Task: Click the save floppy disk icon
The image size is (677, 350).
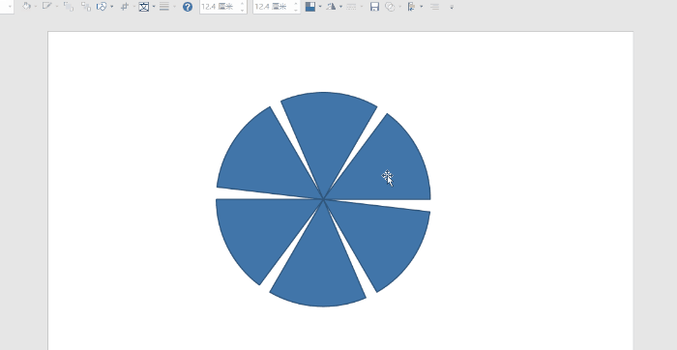Action: (374, 7)
